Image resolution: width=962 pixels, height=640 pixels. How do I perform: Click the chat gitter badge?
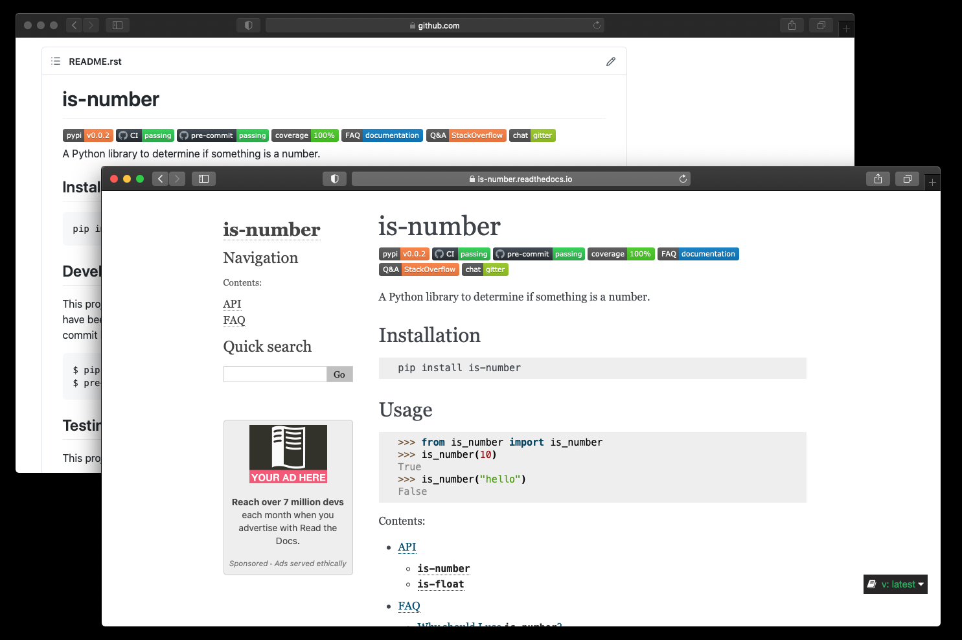pos(485,269)
